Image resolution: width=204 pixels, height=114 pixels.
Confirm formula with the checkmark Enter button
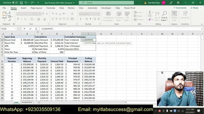(30, 29)
